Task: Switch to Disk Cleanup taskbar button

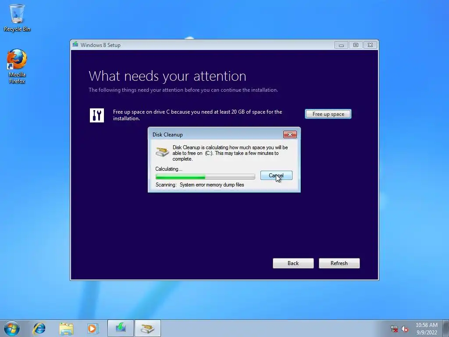Action: (147, 328)
